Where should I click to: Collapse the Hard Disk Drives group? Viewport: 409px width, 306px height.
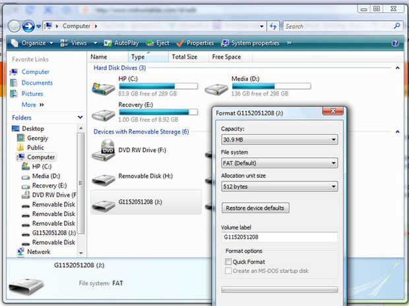(x=398, y=68)
